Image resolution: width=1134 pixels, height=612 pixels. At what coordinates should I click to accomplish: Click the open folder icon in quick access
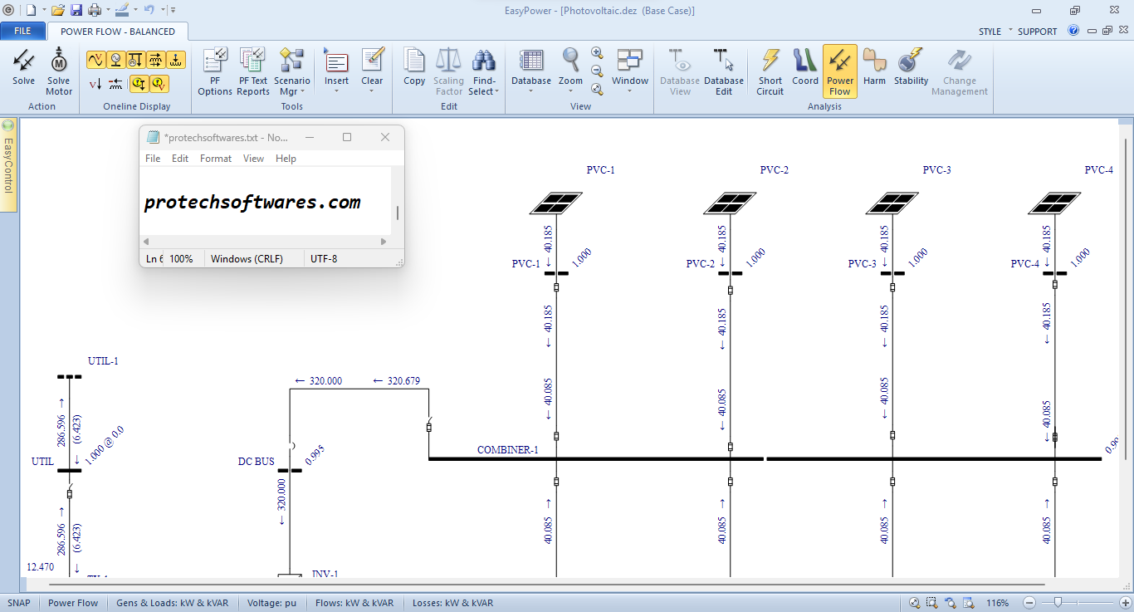tap(58, 10)
